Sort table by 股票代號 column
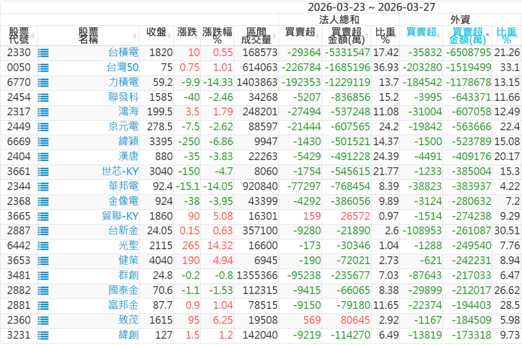The width and height of the screenshot is (522, 345). coord(19,36)
